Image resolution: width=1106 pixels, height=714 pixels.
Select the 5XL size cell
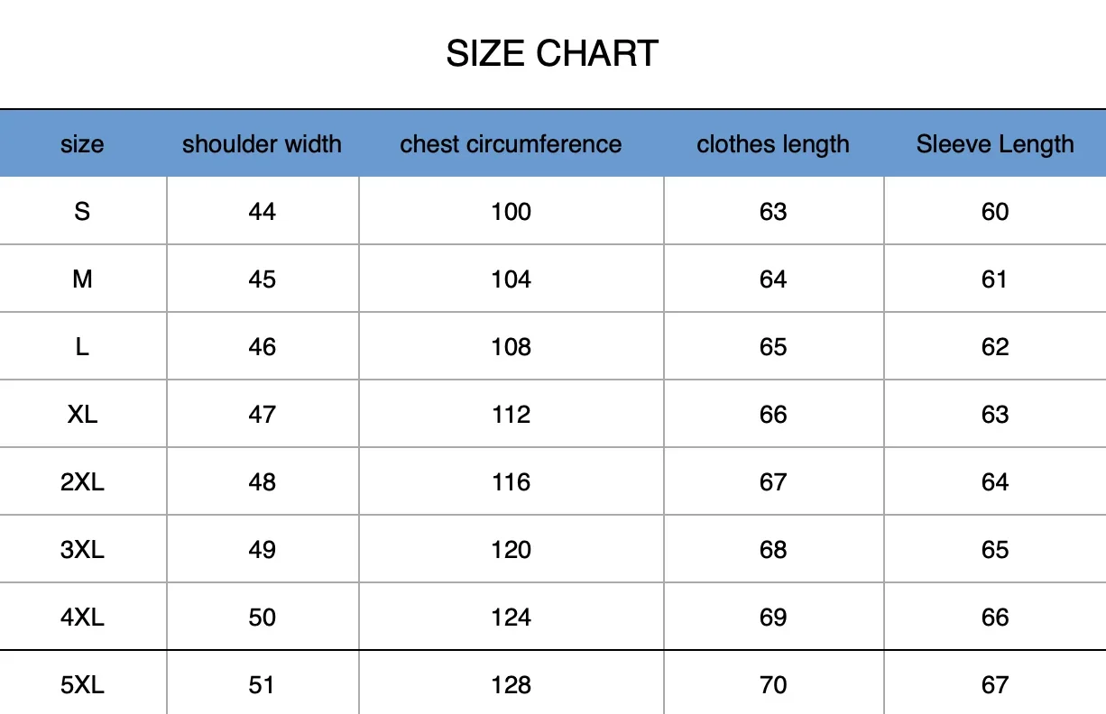[x=82, y=684]
